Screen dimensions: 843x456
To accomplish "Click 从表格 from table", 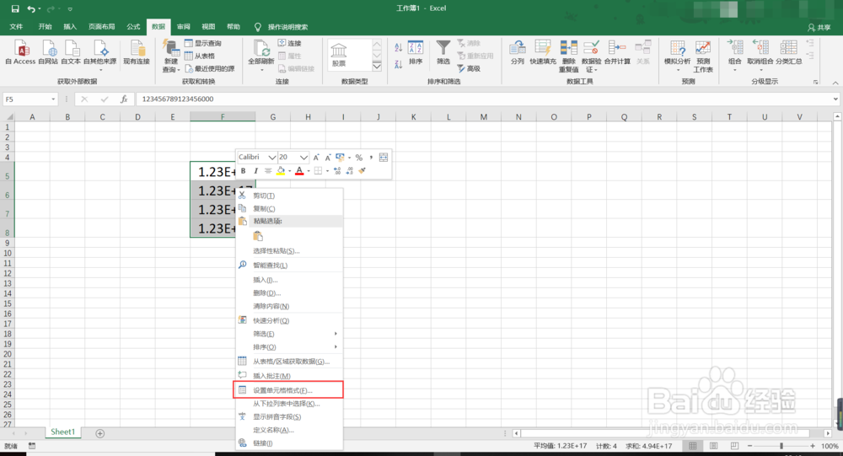I will click(200, 56).
